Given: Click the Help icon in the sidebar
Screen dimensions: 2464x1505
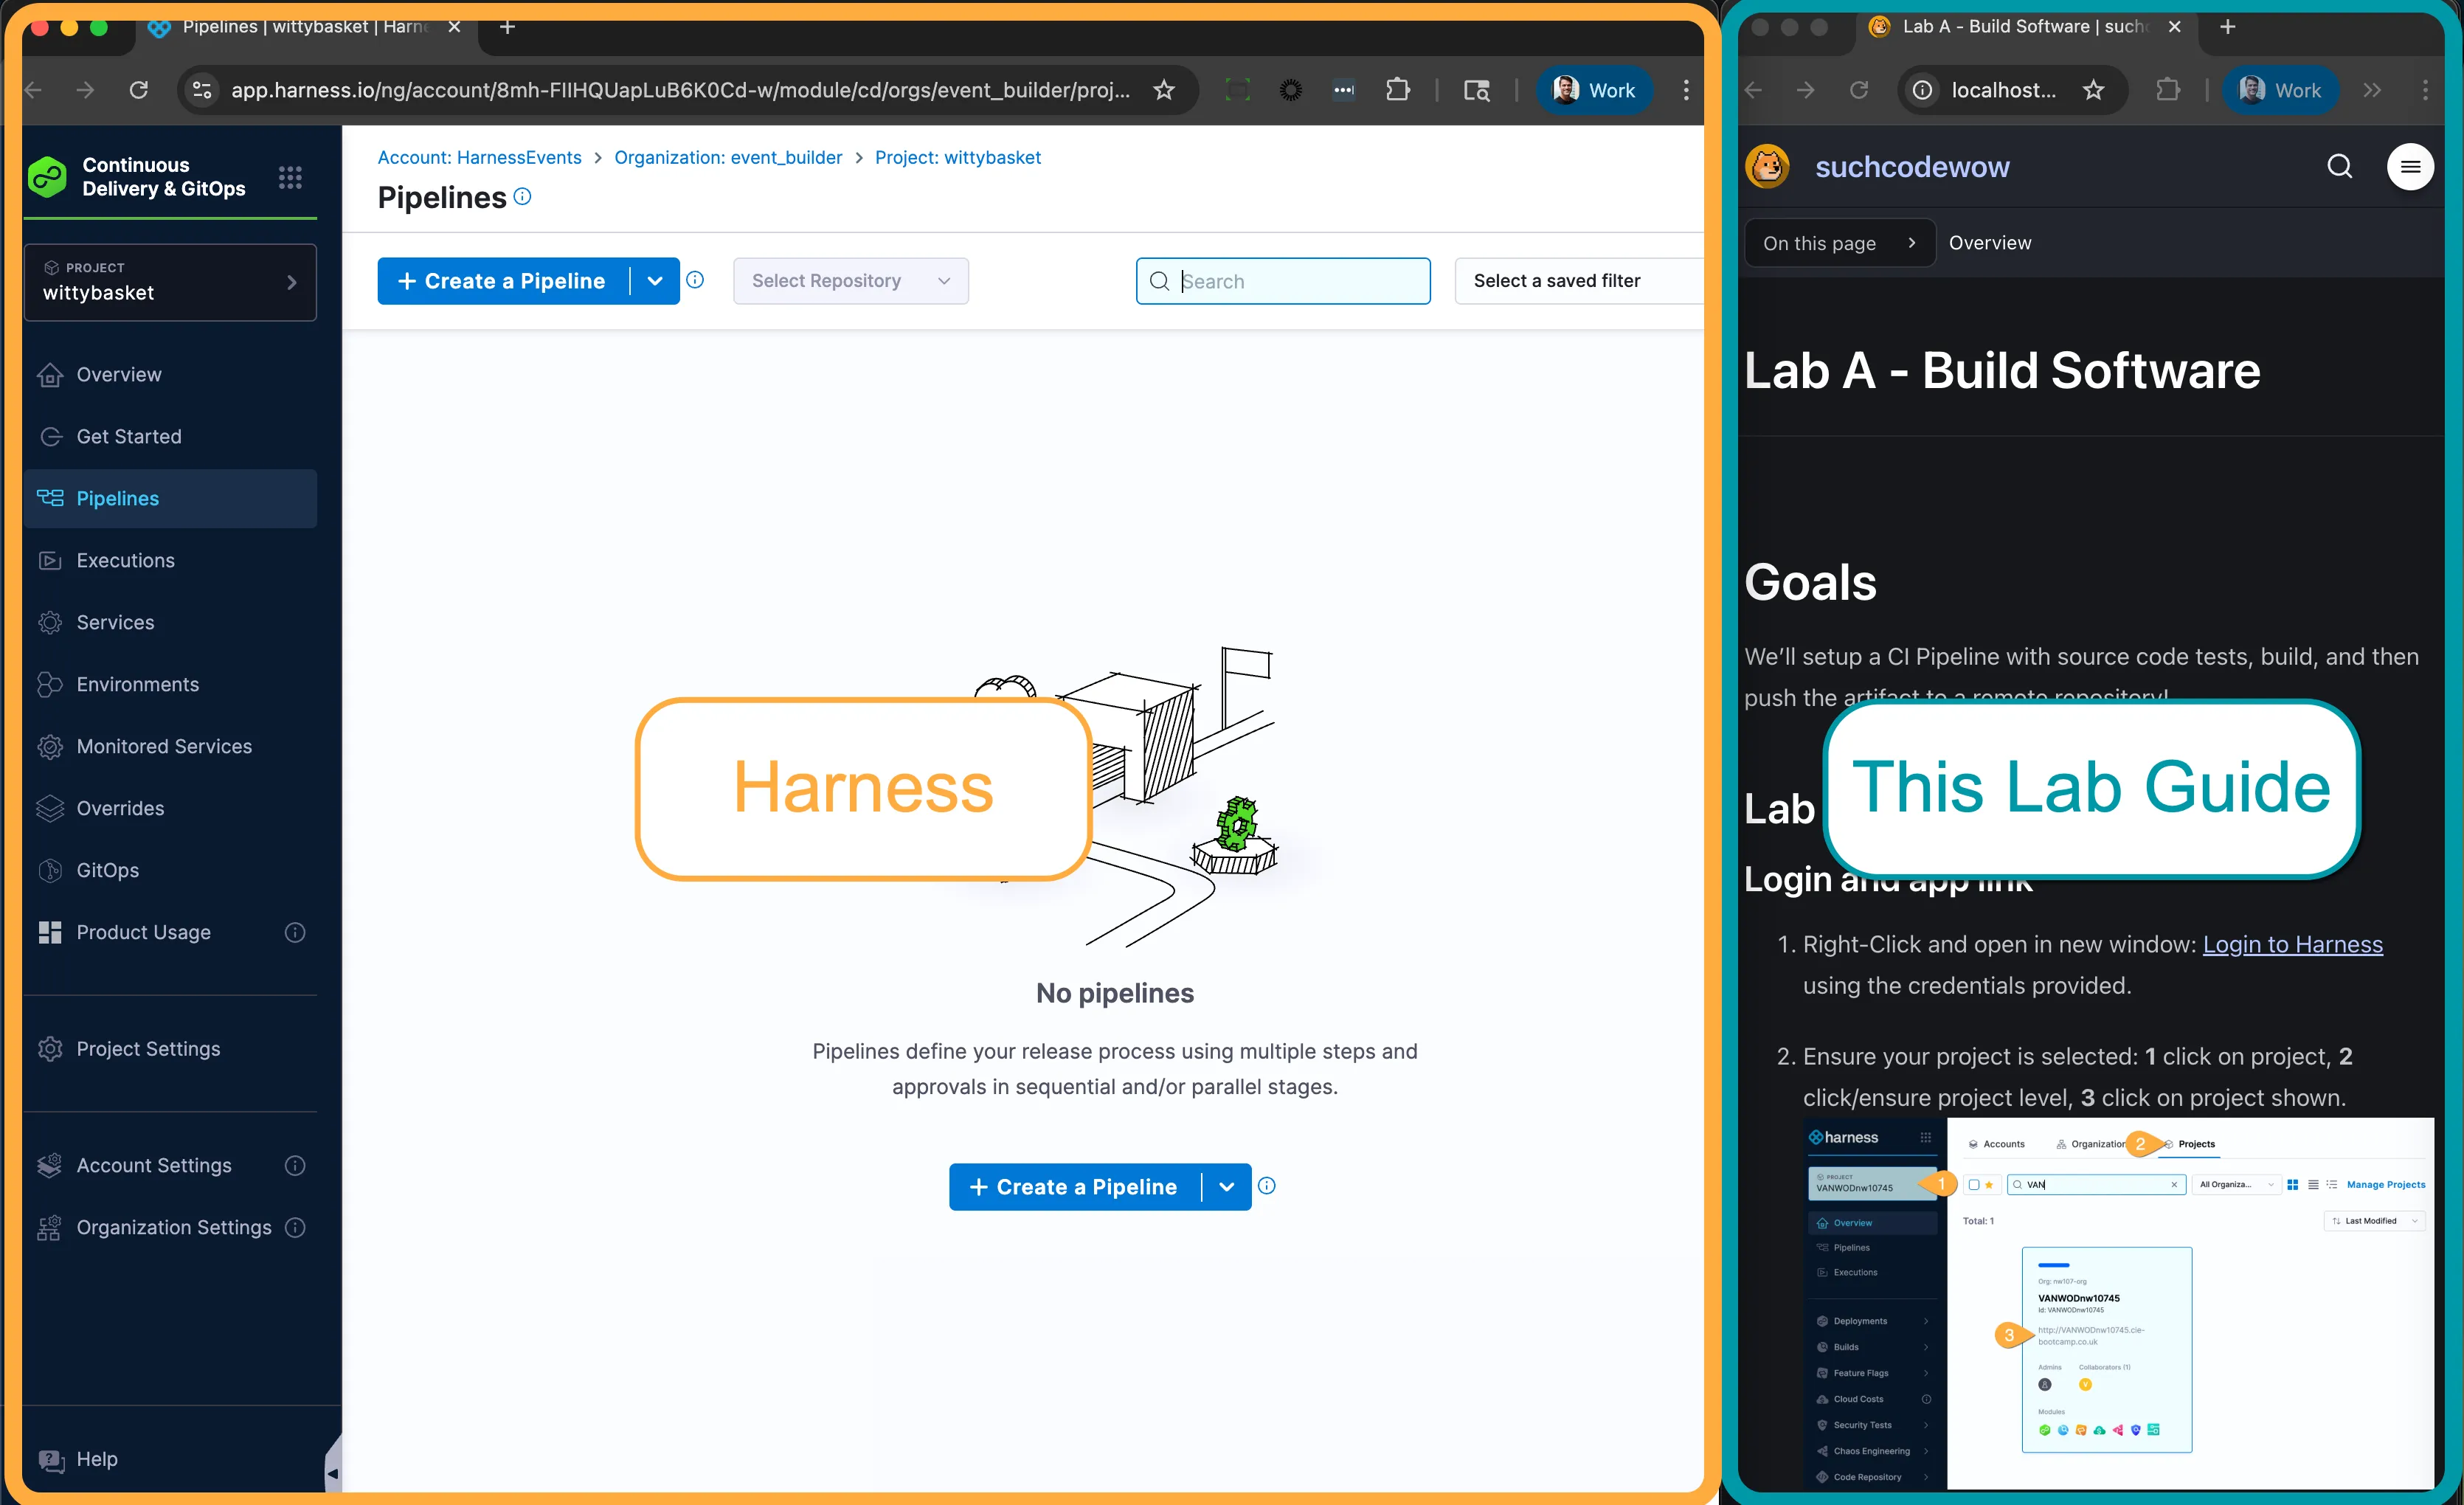Looking at the screenshot, I should tap(51, 1459).
